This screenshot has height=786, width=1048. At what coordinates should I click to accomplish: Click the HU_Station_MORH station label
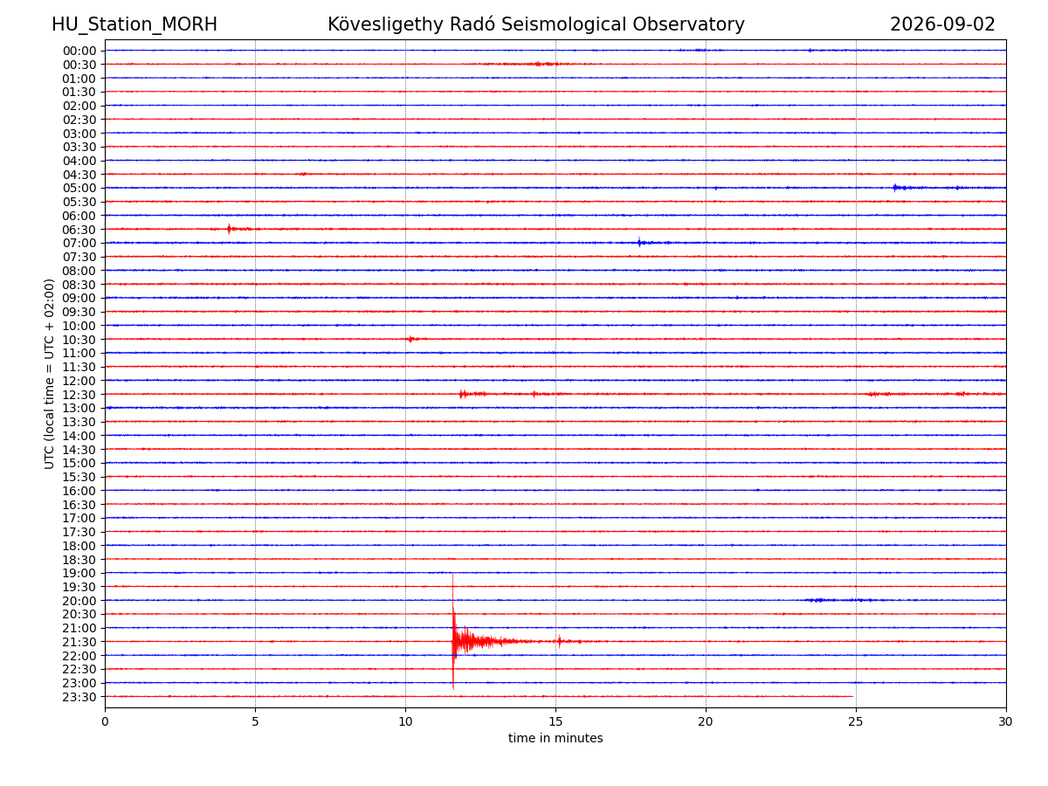pos(134,25)
